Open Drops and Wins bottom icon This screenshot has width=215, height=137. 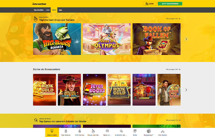coord(93,131)
